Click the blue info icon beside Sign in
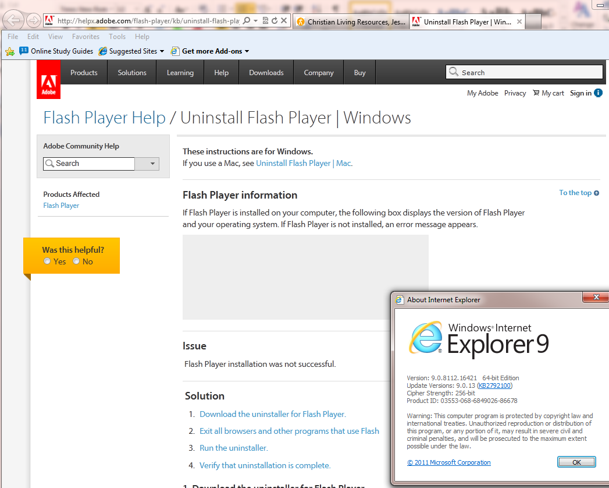Viewport: 609px width, 488px height. point(598,93)
